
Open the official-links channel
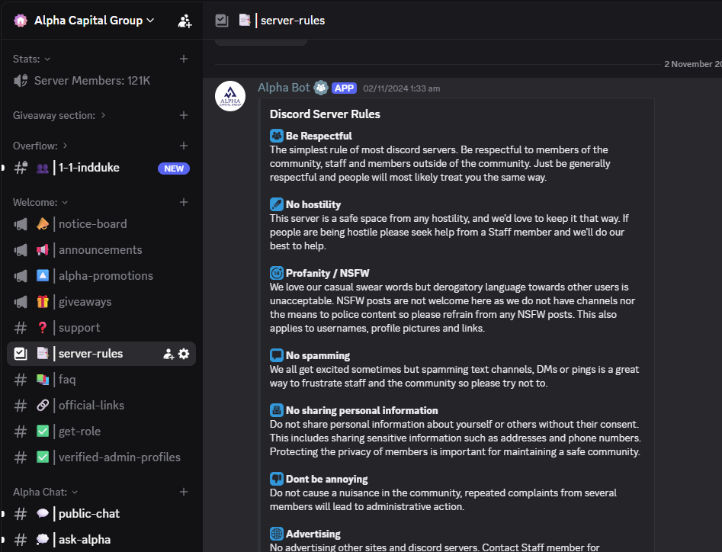[101, 406]
